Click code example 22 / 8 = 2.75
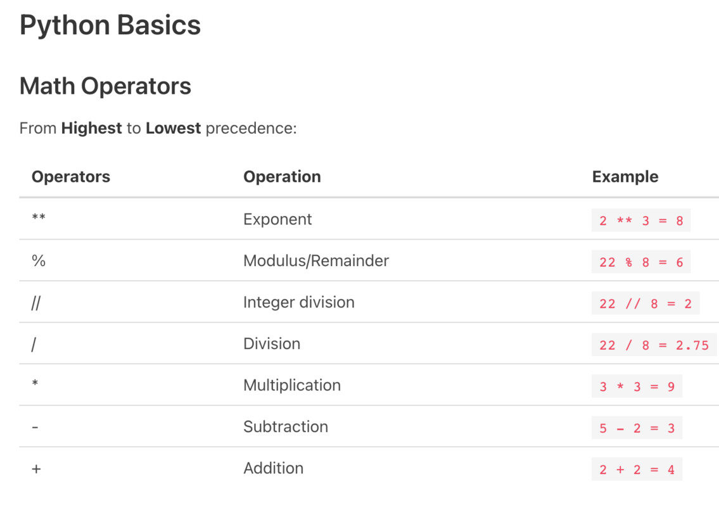Viewport: 719px width, 507px height. [x=654, y=345]
